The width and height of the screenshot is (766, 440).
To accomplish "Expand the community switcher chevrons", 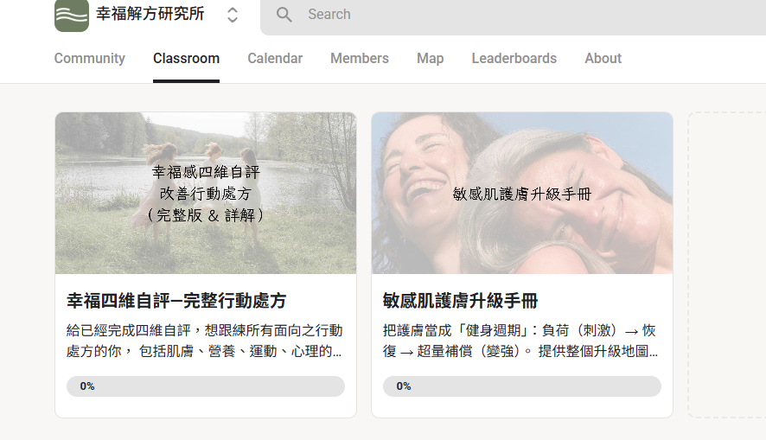I will tap(233, 15).
